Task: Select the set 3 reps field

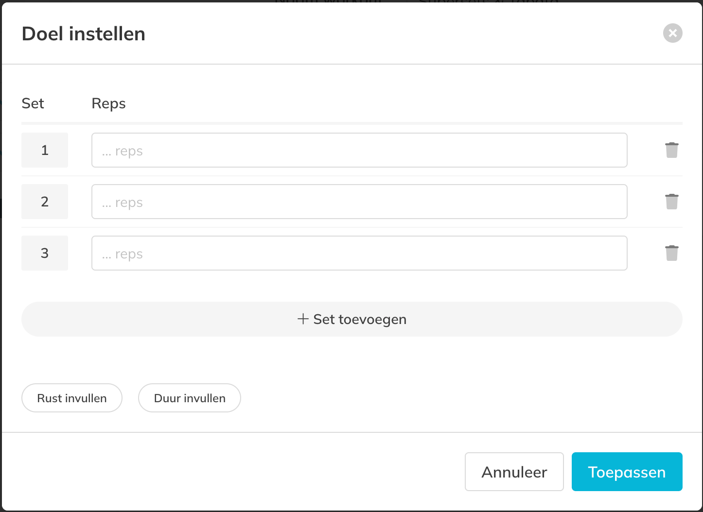Action: tap(359, 253)
